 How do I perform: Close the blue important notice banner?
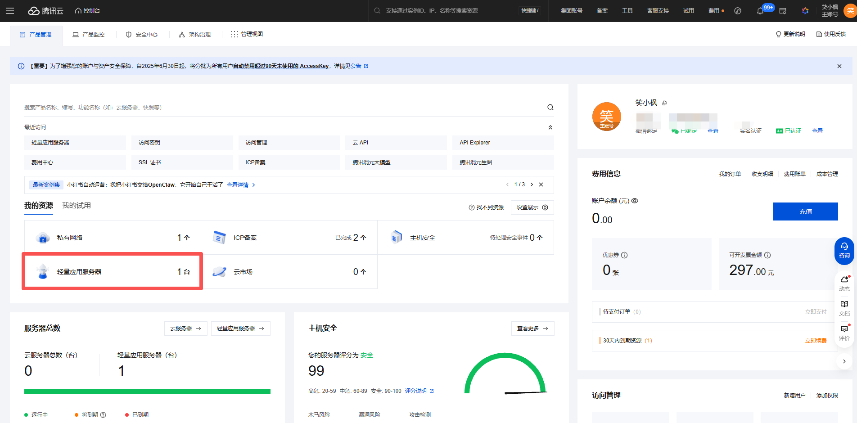[839, 66]
